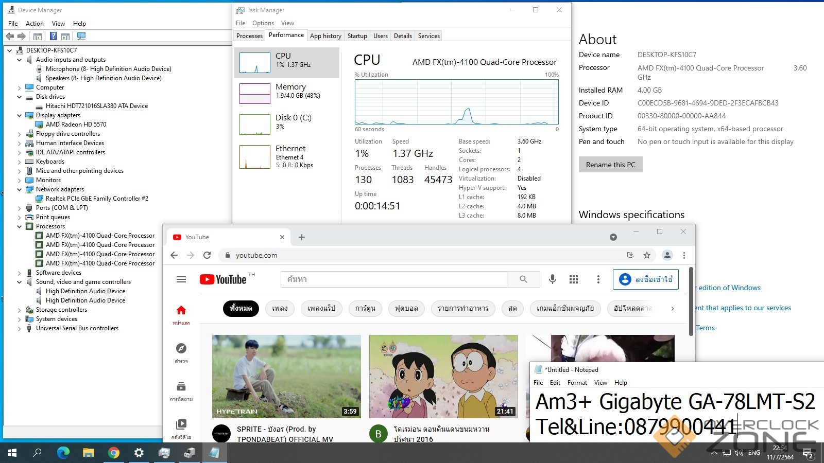
Task: Click the YouTube sign-in button
Action: pyautogui.click(x=646, y=279)
